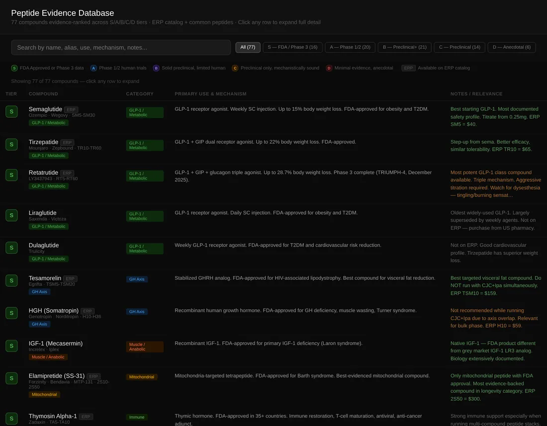Viewport: 547px width, 426px height.
Task: Expand the Dulaglutide row
Action: click(273, 254)
